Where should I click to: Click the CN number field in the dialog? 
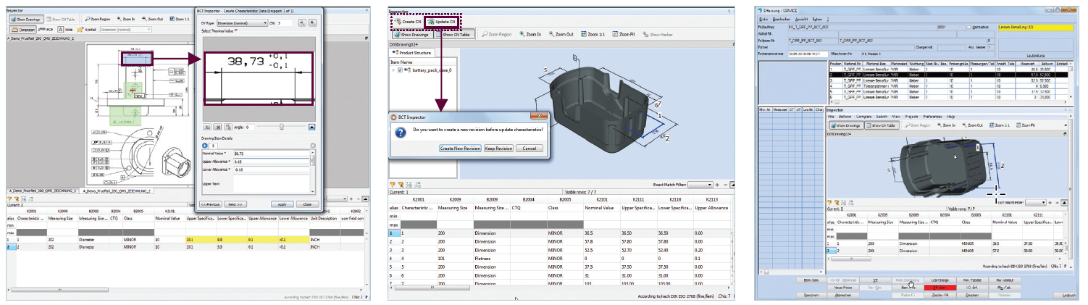click(285, 23)
